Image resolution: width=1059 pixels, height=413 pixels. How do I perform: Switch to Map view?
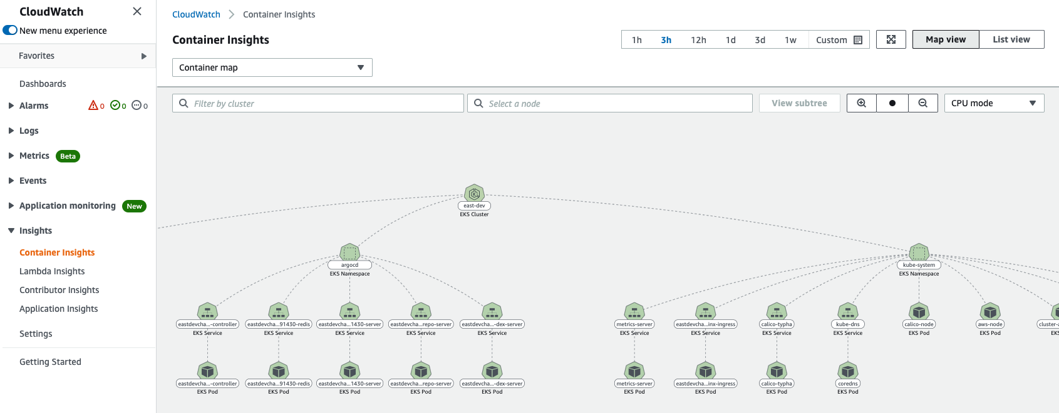tap(946, 39)
